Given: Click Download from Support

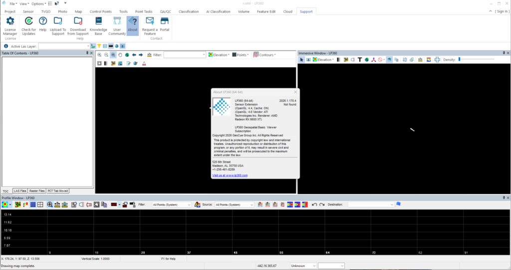Looking at the screenshot, I should 78,26.
